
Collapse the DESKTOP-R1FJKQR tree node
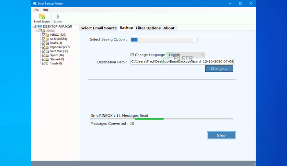pyautogui.click(x=34, y=27)
